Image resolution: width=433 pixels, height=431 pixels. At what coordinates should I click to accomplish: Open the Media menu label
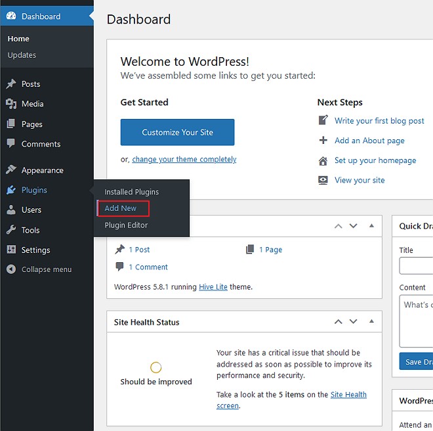pyautogui.click(x=33, y=104)
